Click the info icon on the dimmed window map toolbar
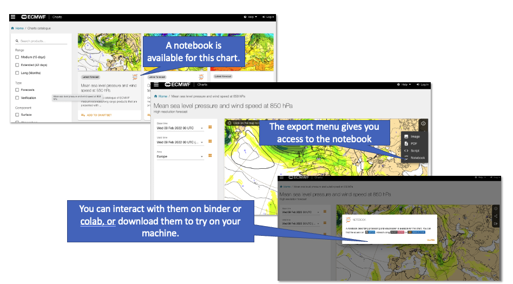This screenshot has height=284, width=513. (496, 208)
